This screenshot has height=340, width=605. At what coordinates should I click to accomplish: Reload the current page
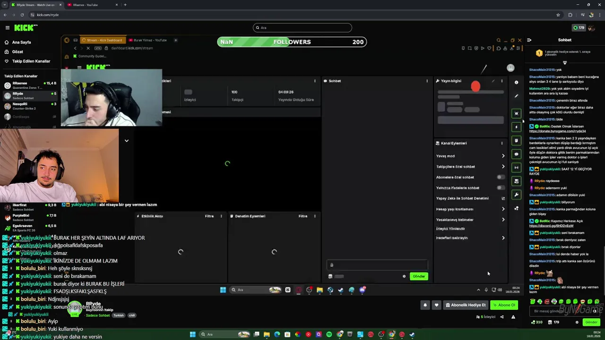[22, 15]
